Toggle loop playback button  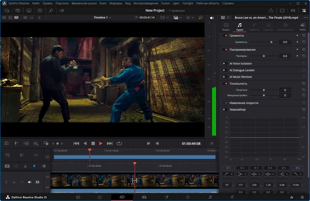(x=119, y=143)
